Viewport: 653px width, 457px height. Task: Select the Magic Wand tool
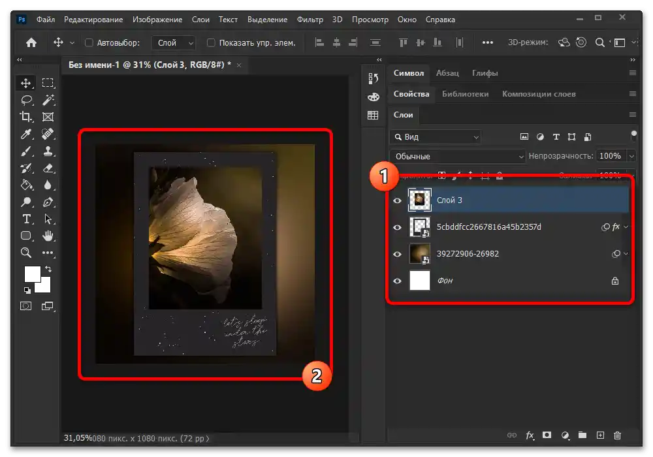(48, 100)
